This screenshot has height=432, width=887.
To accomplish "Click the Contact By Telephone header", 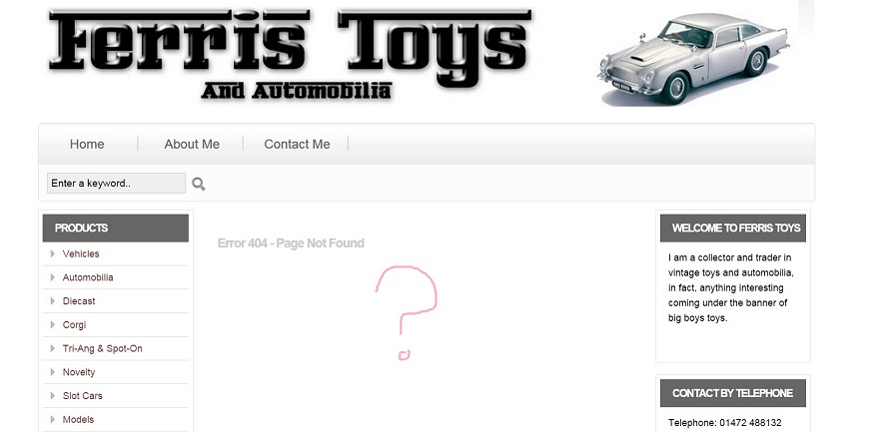I will 732,393.
